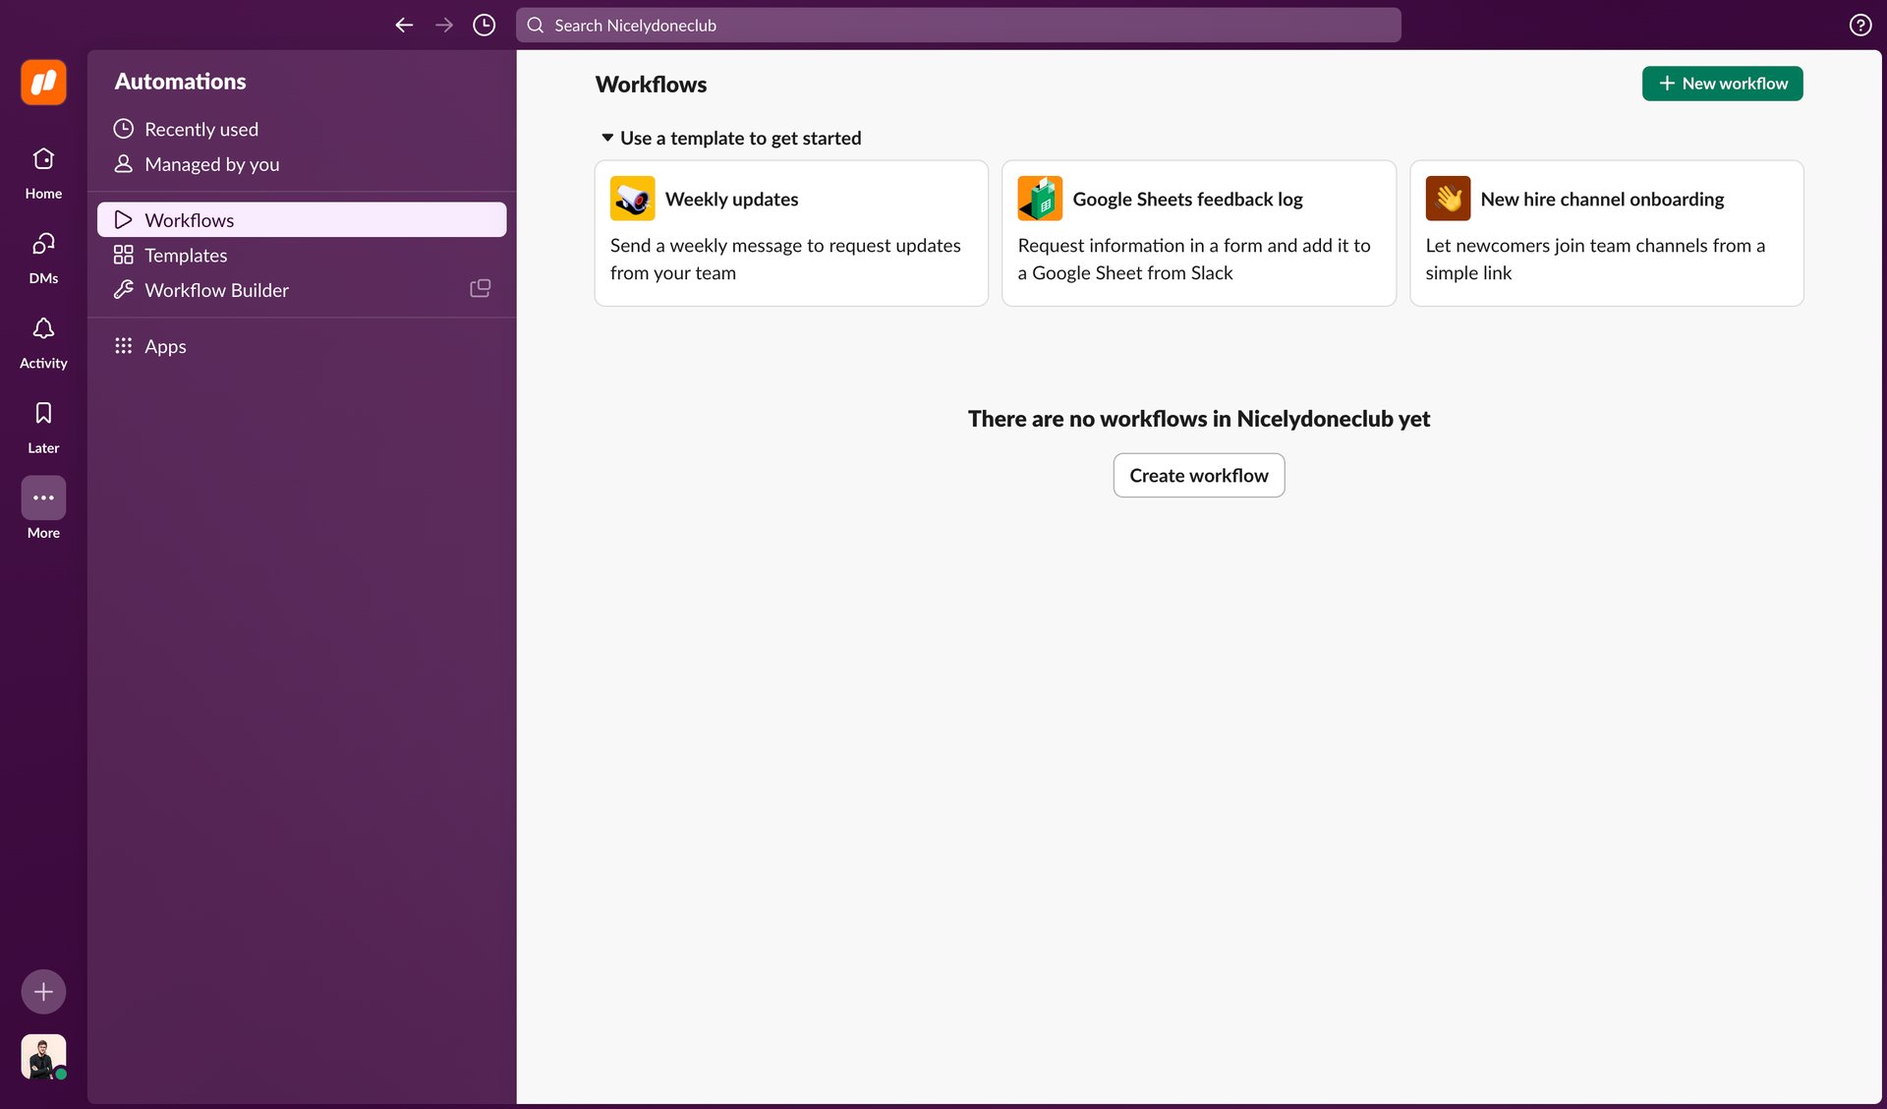1887x1109 pixels.
Task: Open saved items using the Later icon
Action: coord(42,425)
